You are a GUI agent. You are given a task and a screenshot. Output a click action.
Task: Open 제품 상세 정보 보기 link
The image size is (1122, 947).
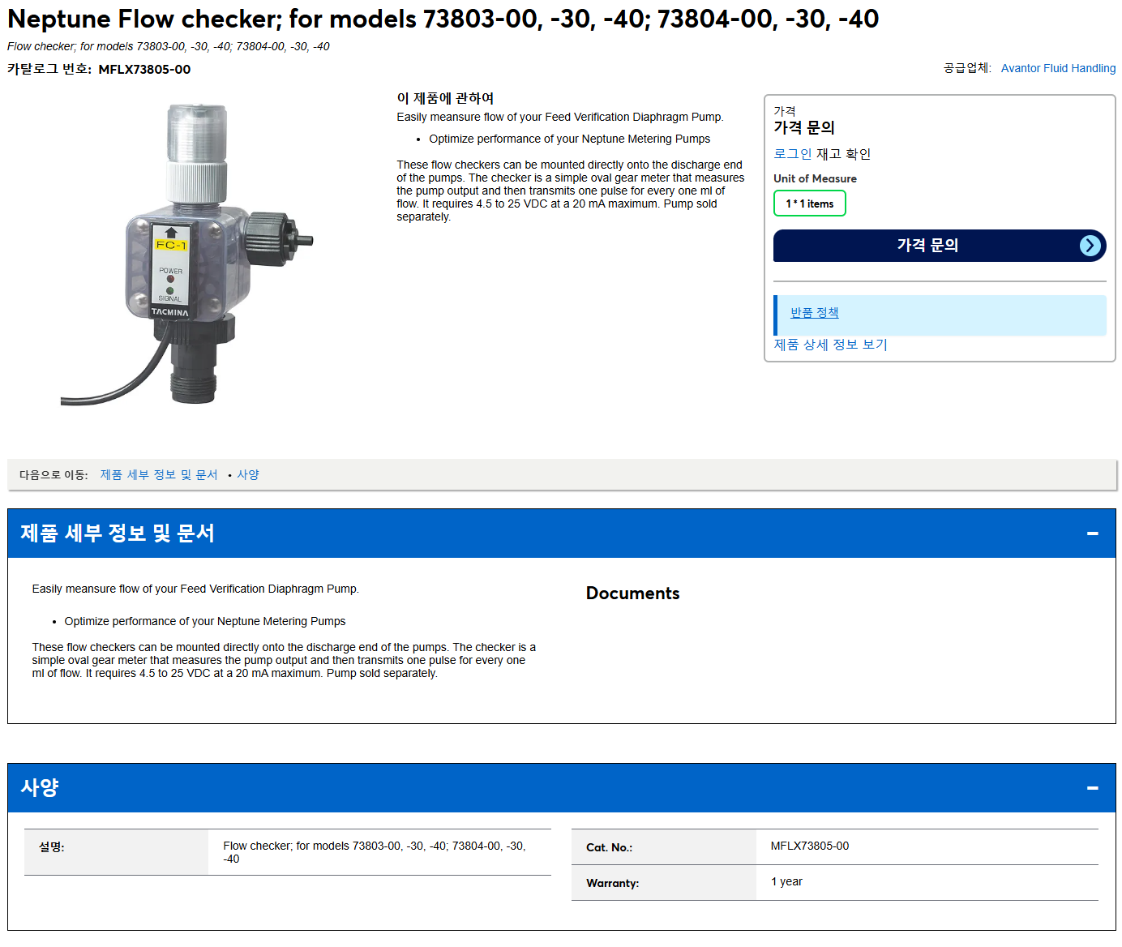[x=830, y=345]
